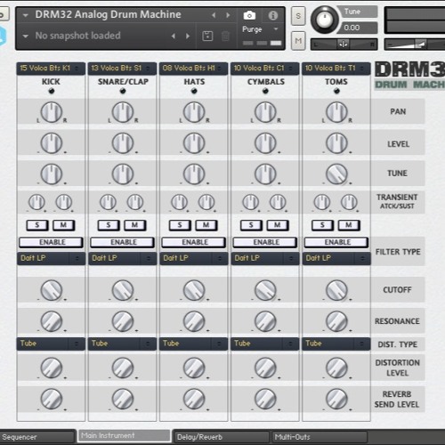Click the Kick PAN knob

tap(52, 112)
